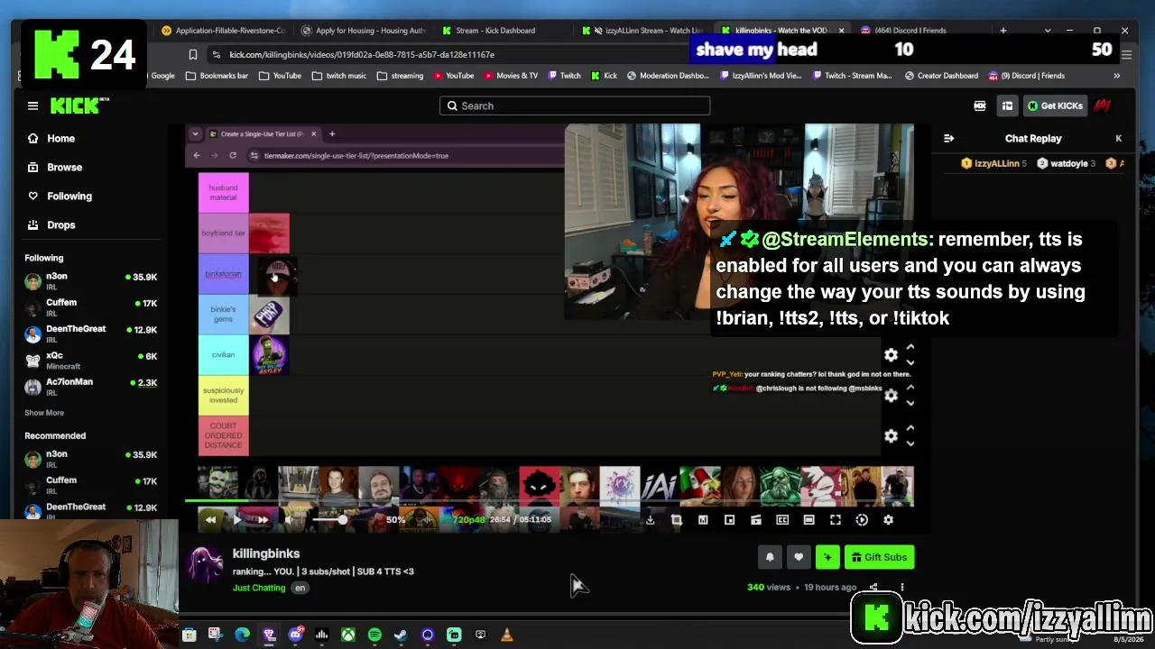Image resolution: width=1155 pixels, height=649 pixels.
Task: Open Ac7ionMan channel in Following list
Action: click(x=90, y=386)
